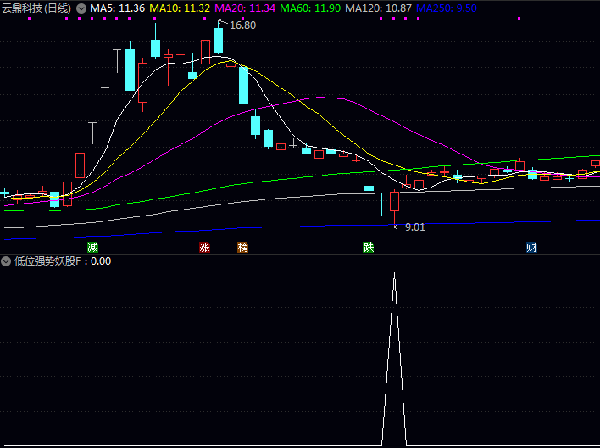Select the MA60: 11.90 label
Screen dimensions: 600x448
point(310,8)
